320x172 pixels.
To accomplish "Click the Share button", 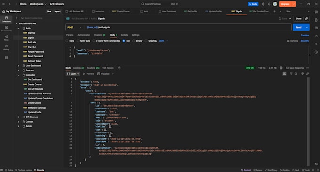I will click(x=298, y=19).
